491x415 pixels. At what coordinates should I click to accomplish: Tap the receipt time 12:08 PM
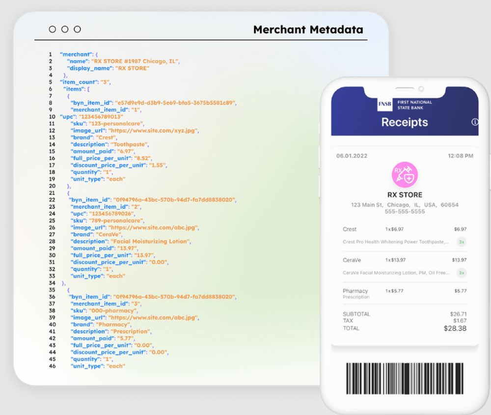[x=461, y=156]
